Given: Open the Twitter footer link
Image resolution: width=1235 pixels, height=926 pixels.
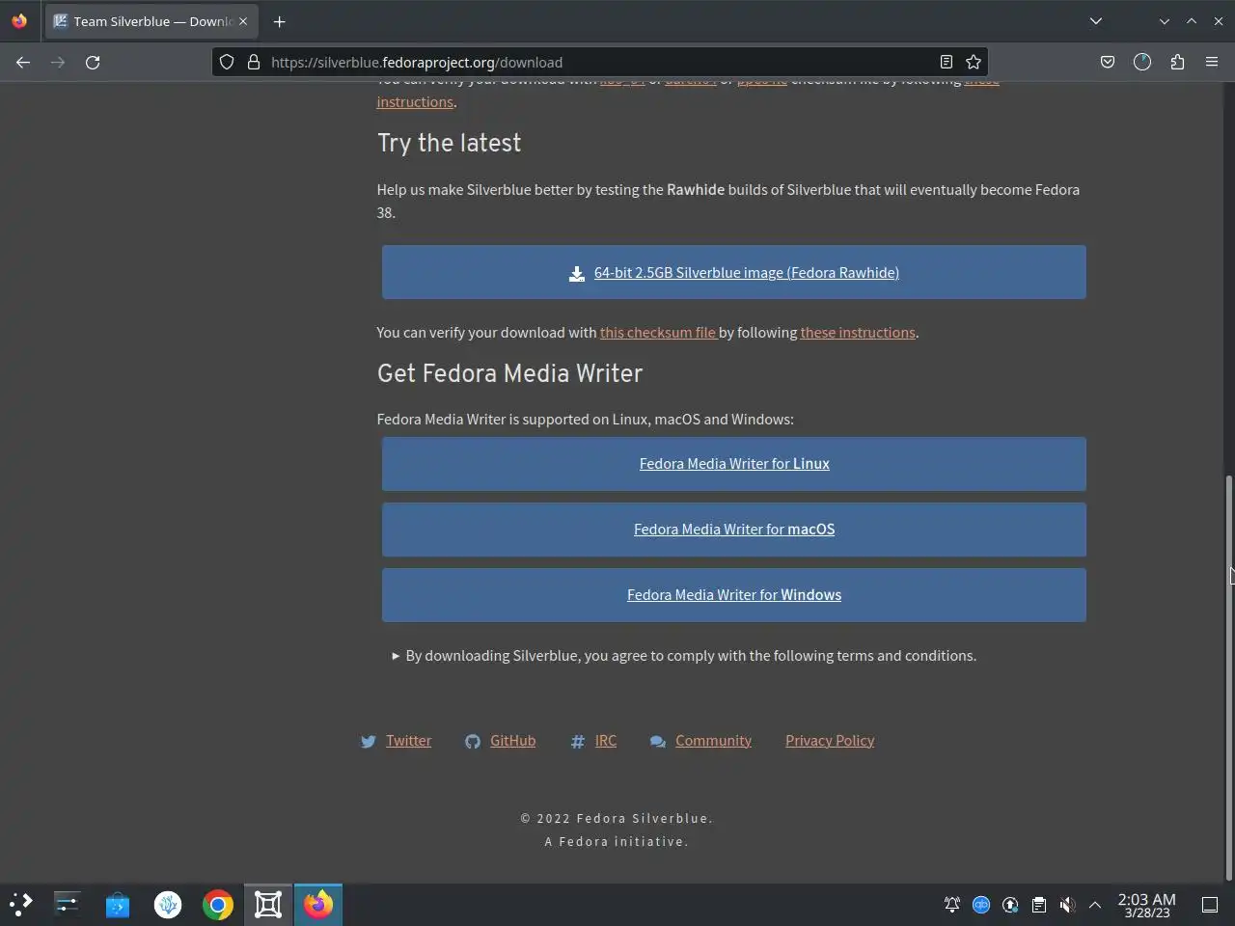Looking at the screenshot, I should [408, 741].
